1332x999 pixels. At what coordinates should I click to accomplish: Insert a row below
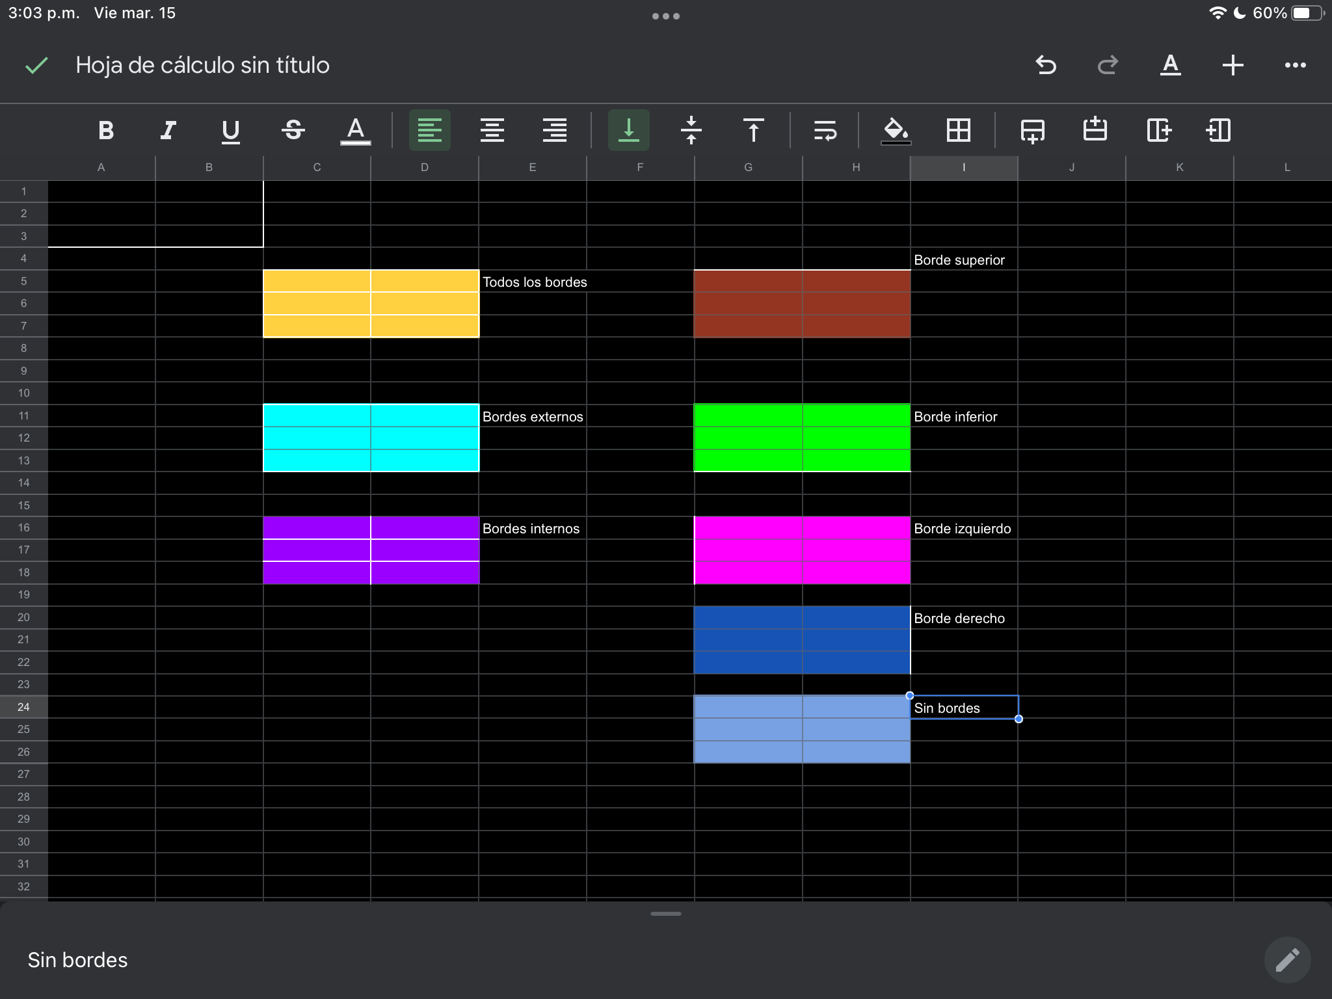1033,130
